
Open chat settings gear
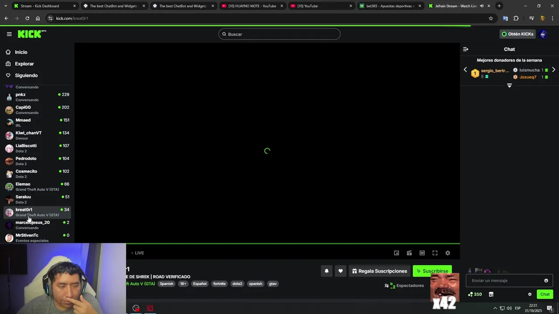tap(530, 294)
